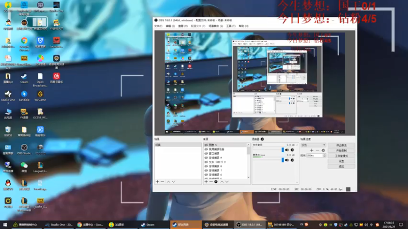Move the scene up in the Scenes panel
This screenshot has width=408, height=229.
[168, 182]
